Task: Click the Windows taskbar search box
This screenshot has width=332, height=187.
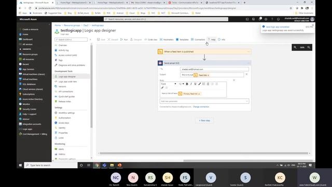Action: (51, 165)
